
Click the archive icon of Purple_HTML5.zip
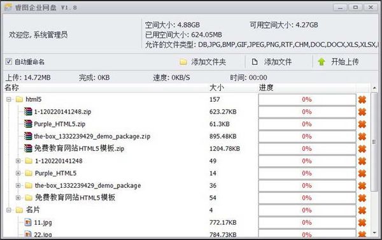point(28,124)
